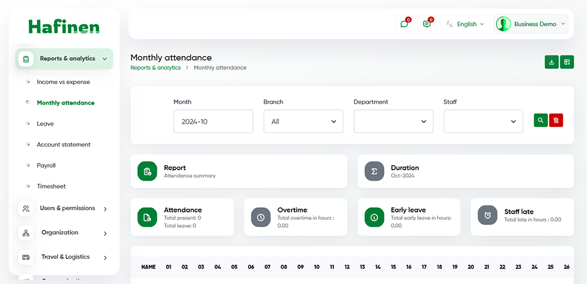
Task: Click the Attendance card icon
Action: click(147, 217)
